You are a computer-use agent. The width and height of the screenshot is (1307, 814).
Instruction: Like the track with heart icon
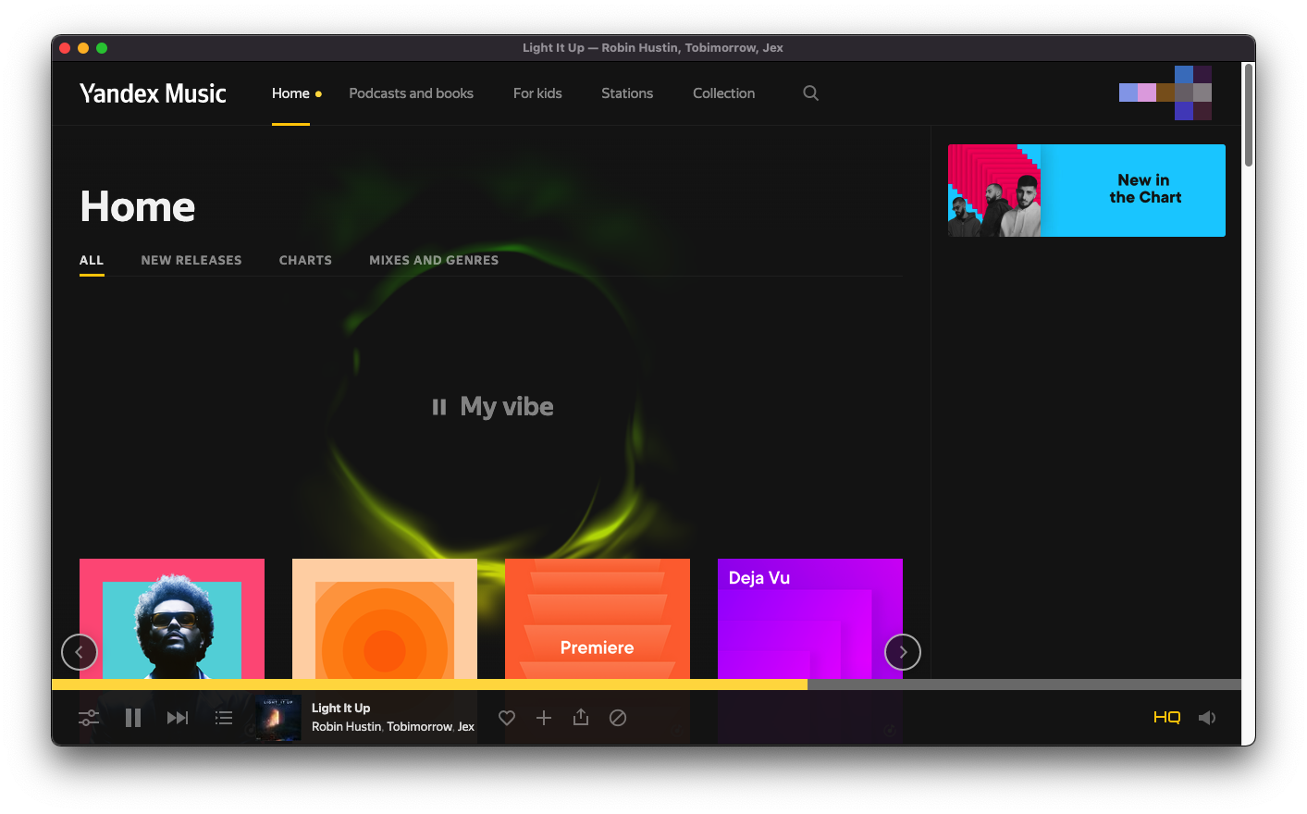(507, 718)
